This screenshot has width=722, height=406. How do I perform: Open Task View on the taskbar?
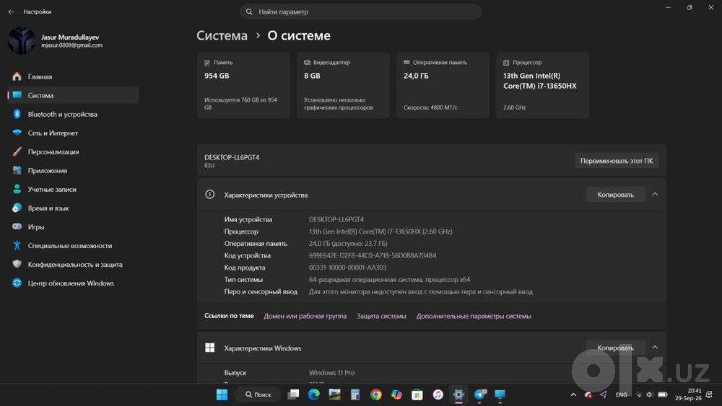pos(293,394)
